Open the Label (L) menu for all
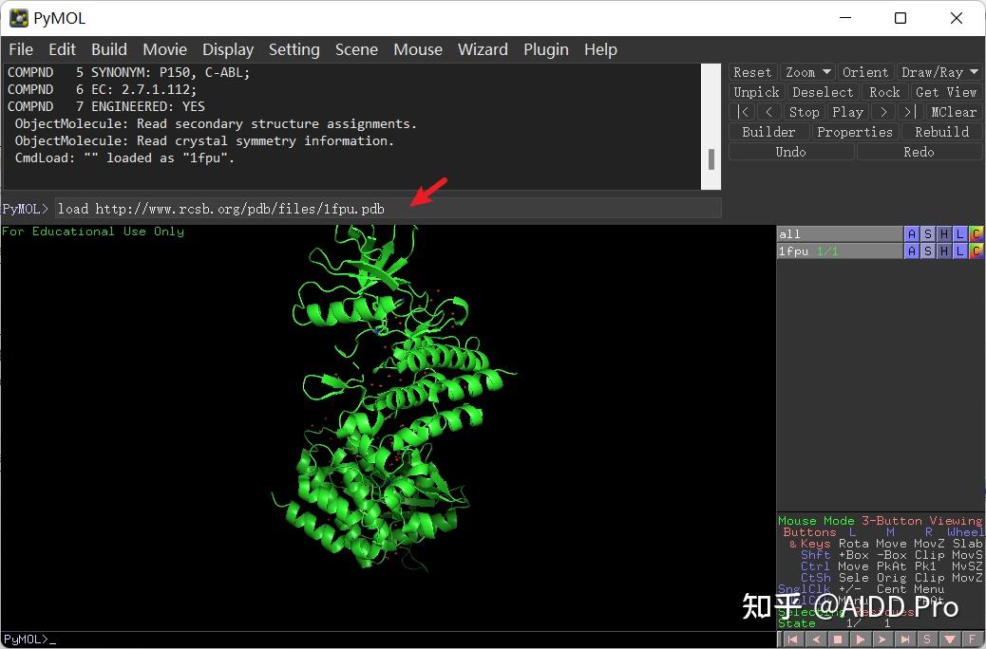The image size is (986, 649). click(960, 233)
